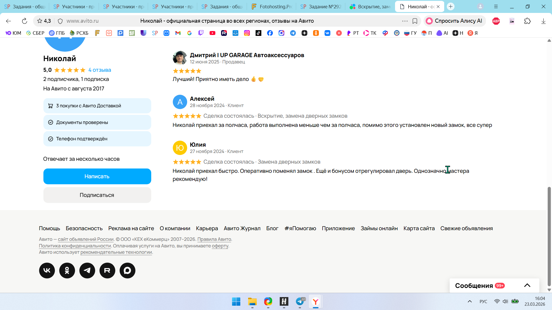Click the Написать button
Viewport: 552px width, 310px height.
(97, 176)
